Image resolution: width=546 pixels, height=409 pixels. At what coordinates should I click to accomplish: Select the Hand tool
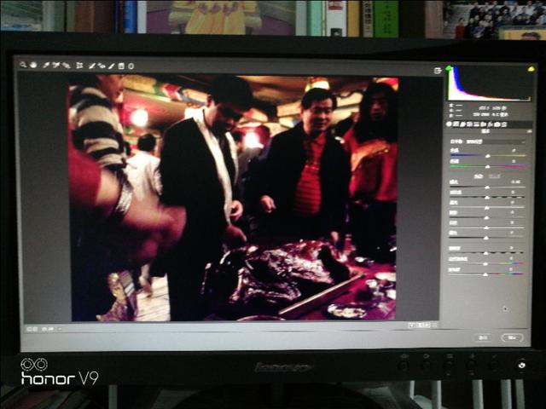tap(33, 65)
